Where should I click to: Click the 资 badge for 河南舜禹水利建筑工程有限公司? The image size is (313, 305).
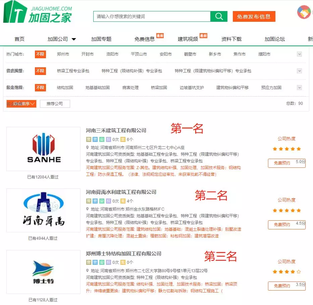coord(95,201)
